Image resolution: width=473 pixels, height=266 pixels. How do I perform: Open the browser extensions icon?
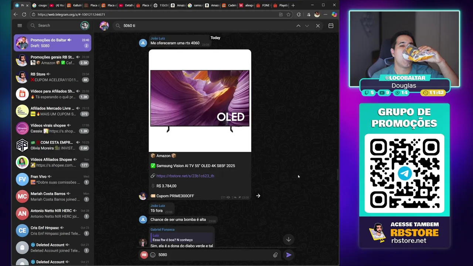299,14
